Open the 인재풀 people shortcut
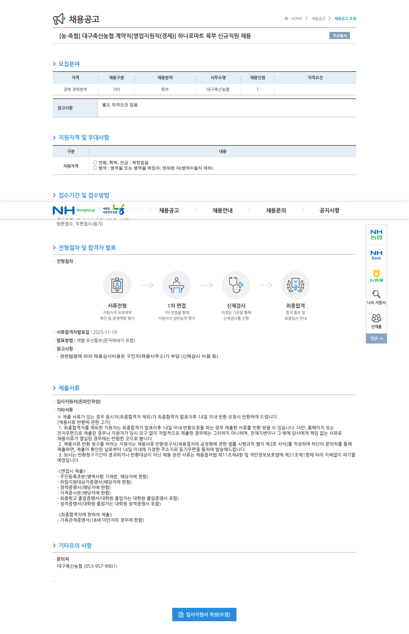This screenshot has height=634, width=409. [x=376, y=321]
